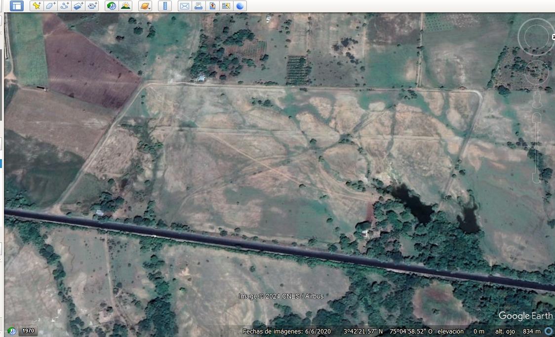Open the ruler measurement tool

(164, 6)
